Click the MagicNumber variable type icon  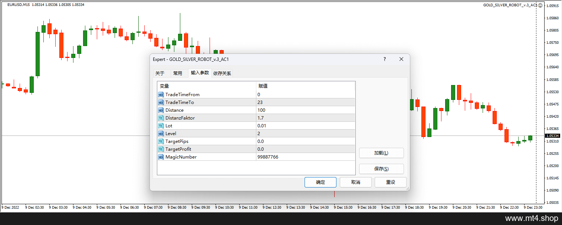(161, 157)
